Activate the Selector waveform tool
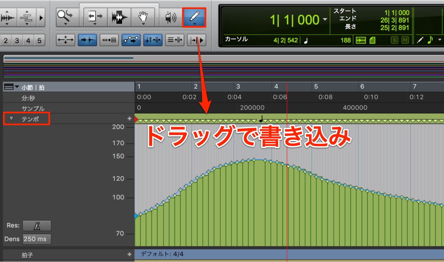Image resolution: width=444 pixels, height=262 pixels. [119, 16]
